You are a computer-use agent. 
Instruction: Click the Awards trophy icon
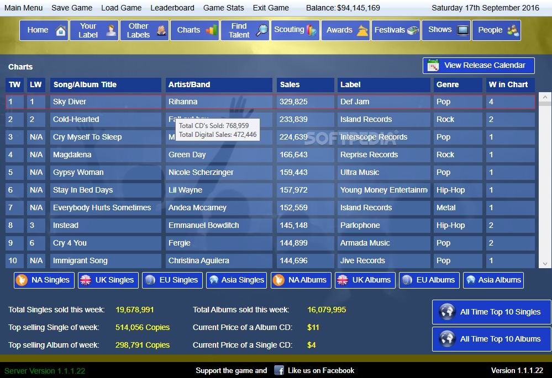pos(362,30)
